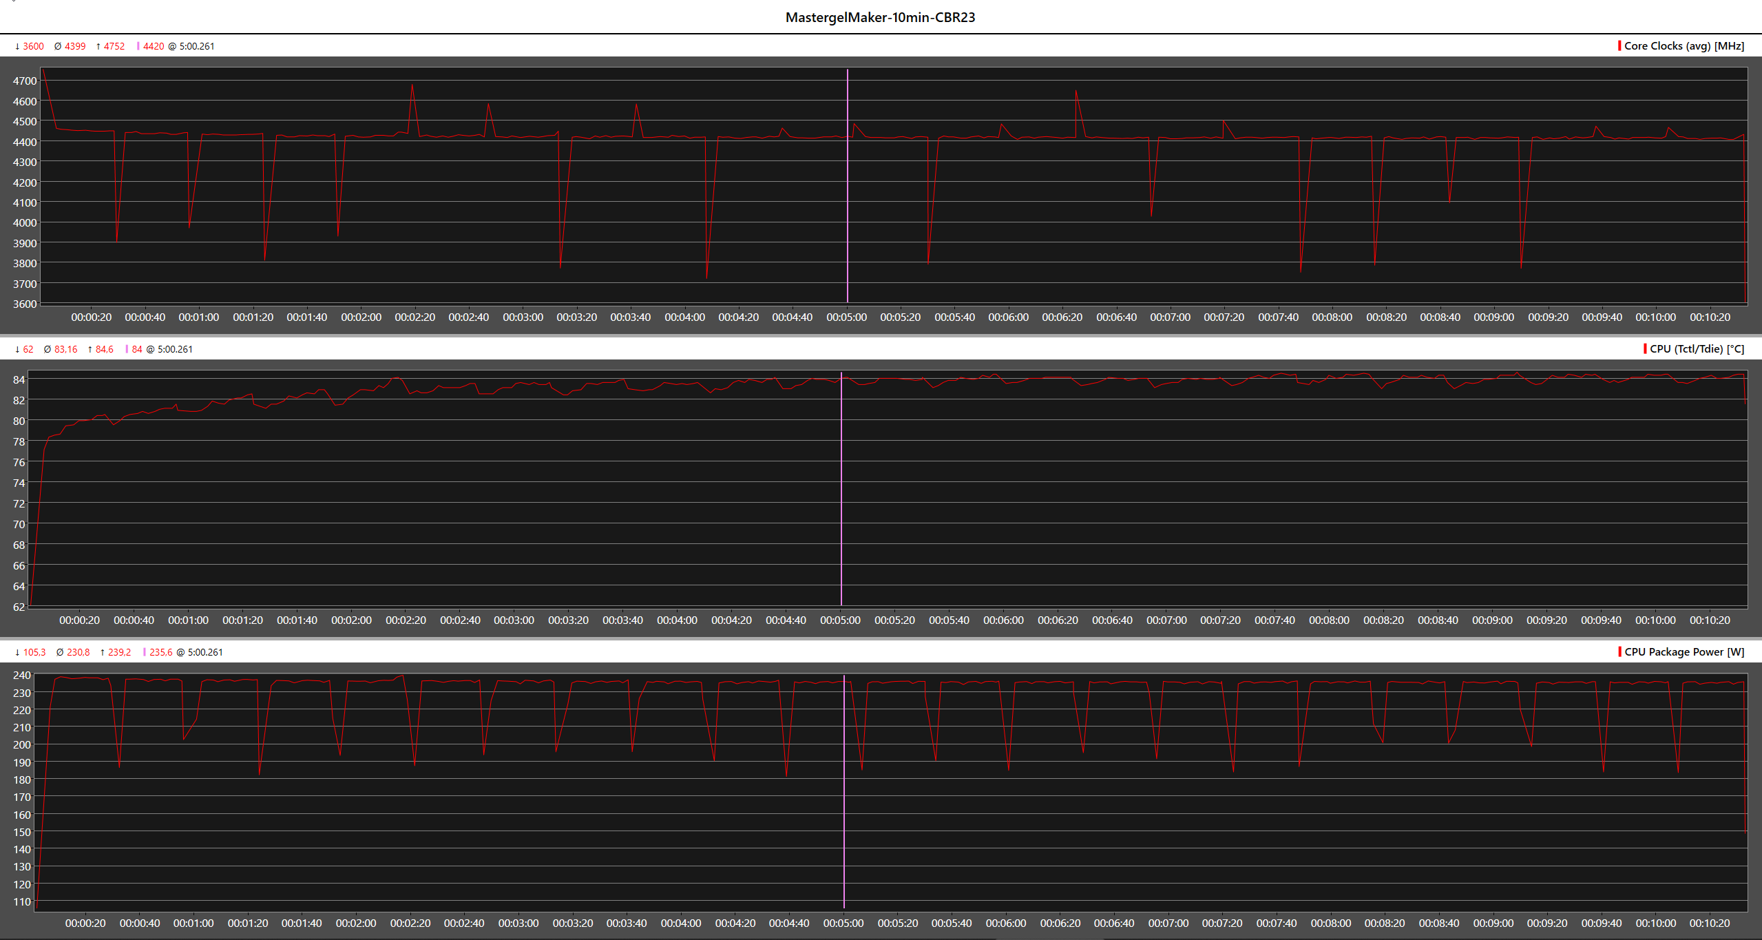
Task: Click the MastergelMaker-10min-CBR23 chart title
Action: 880,17
